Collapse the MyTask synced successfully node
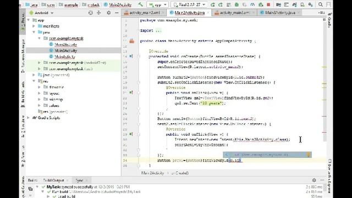 [x=37, y=187]
